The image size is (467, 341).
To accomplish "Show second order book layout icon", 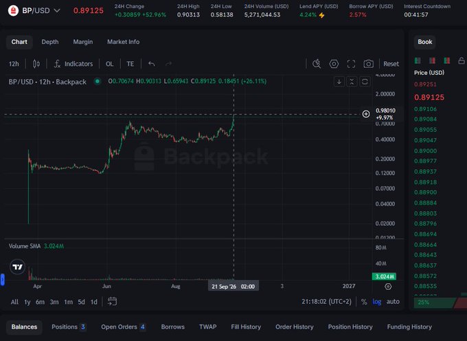I will pyautogui.click(x=432, y=60).
